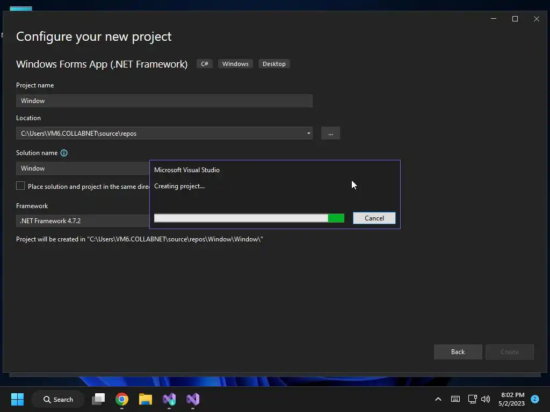Expand the Location path dropdown
This screenshot has width=550, height=412.
(308, 133)
